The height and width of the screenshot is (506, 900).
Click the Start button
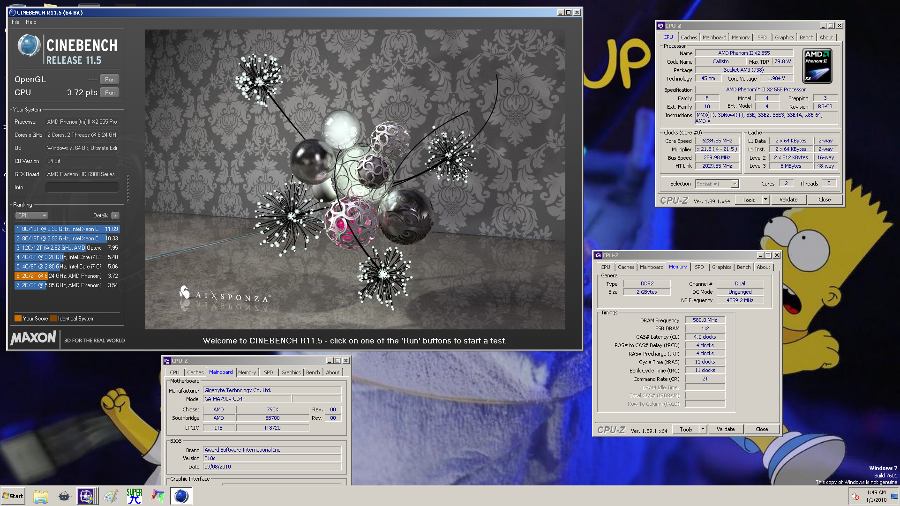pos(13,496)
